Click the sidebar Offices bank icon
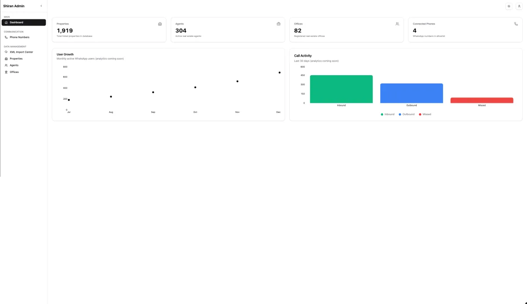 click(6, 72)
